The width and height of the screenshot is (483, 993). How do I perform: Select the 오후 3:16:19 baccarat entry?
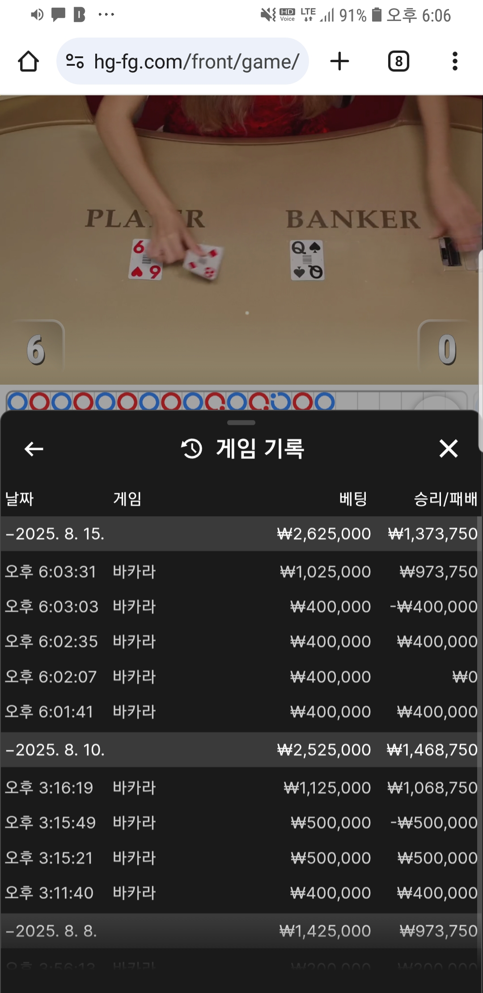[241, 788]
